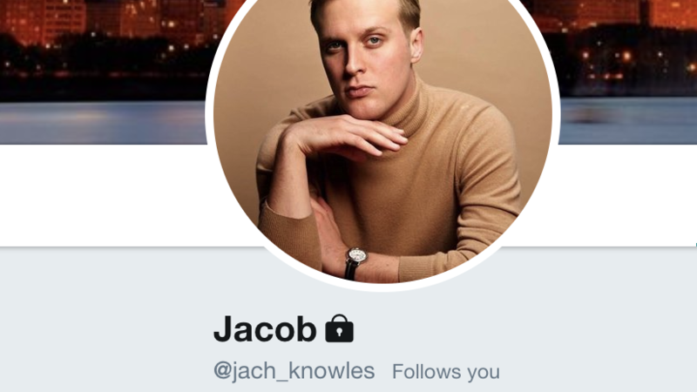
Task: Click the wristwatch in the profile photo
Action: tap(355, 262)
